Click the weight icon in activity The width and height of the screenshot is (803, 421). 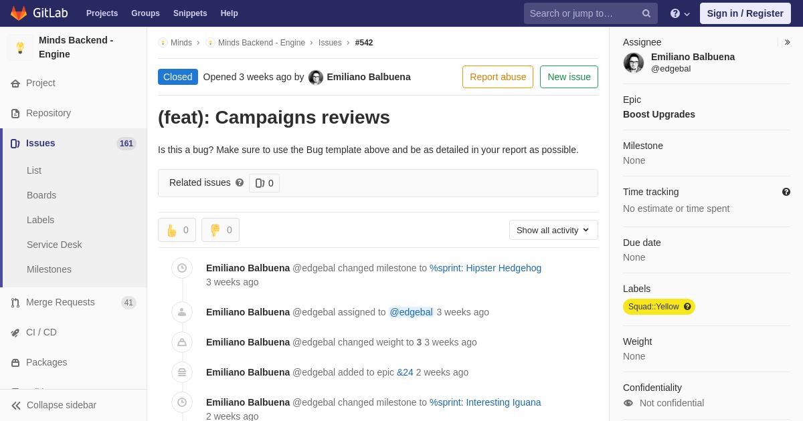[x=182, y=342]
